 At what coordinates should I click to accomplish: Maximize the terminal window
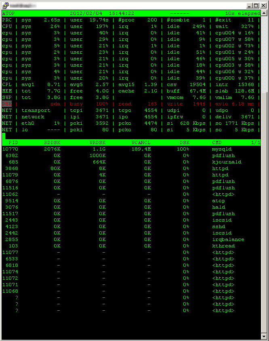coord(257,6)
